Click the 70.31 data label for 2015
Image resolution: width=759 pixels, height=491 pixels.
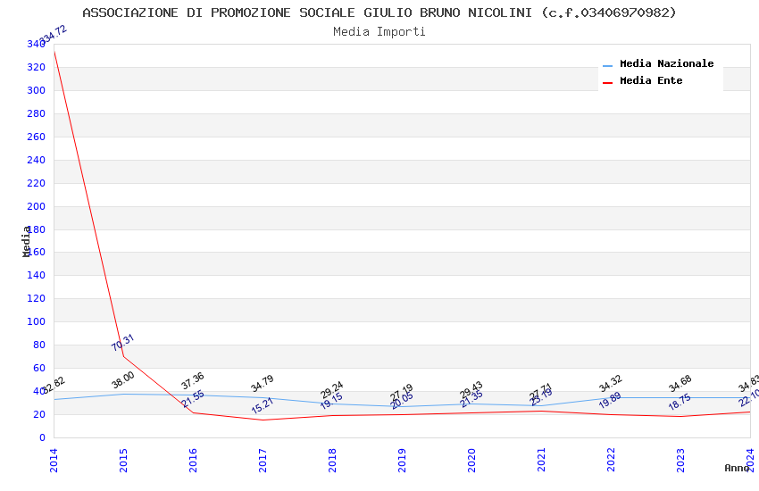pos(122,343)
